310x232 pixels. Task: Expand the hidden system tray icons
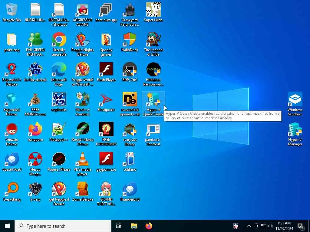pos(249,226)
